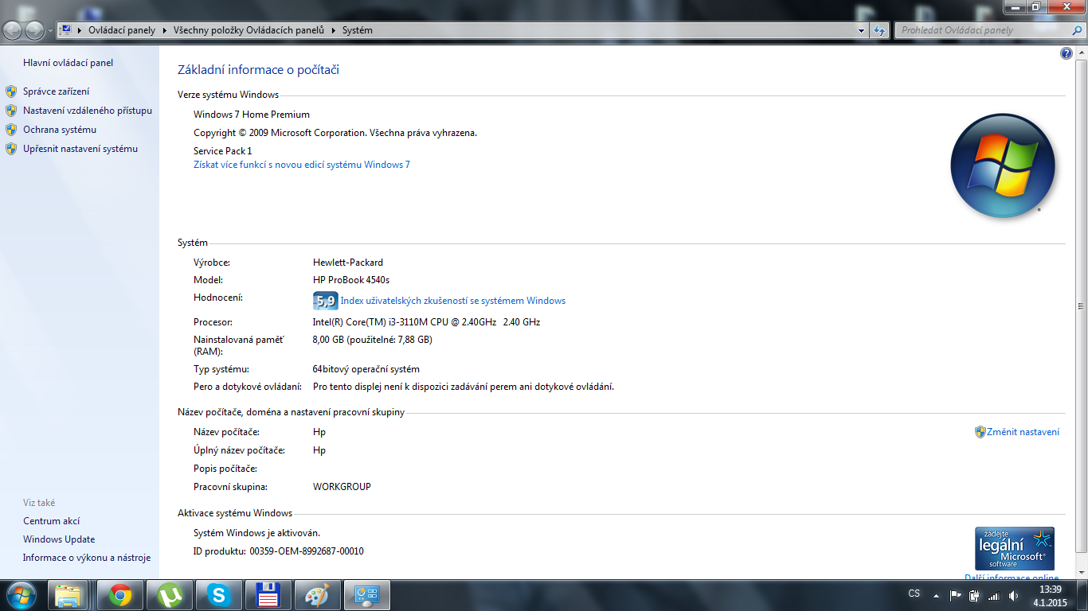Image resolution: width=1088 pixels, height=611 pixels.
Task: Click the forward navigation arrow button
Action: click(x=34, y=30)
